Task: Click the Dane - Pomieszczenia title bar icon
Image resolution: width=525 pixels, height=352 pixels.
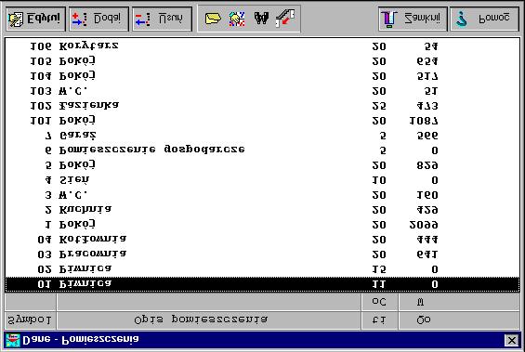Action: click(13, 340)
